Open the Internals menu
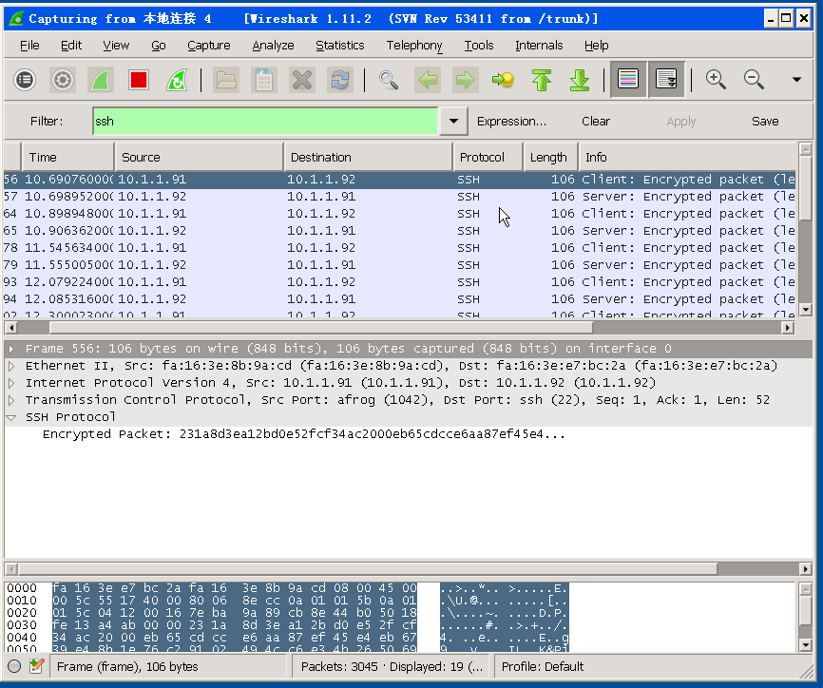The height and width of the screenshot is (688, 823). (x=539, y=46)
